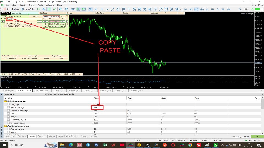This screenshot has height=148, width=264.
Task: Click the History button in Strategy monitor
Action: coord(35,16)
